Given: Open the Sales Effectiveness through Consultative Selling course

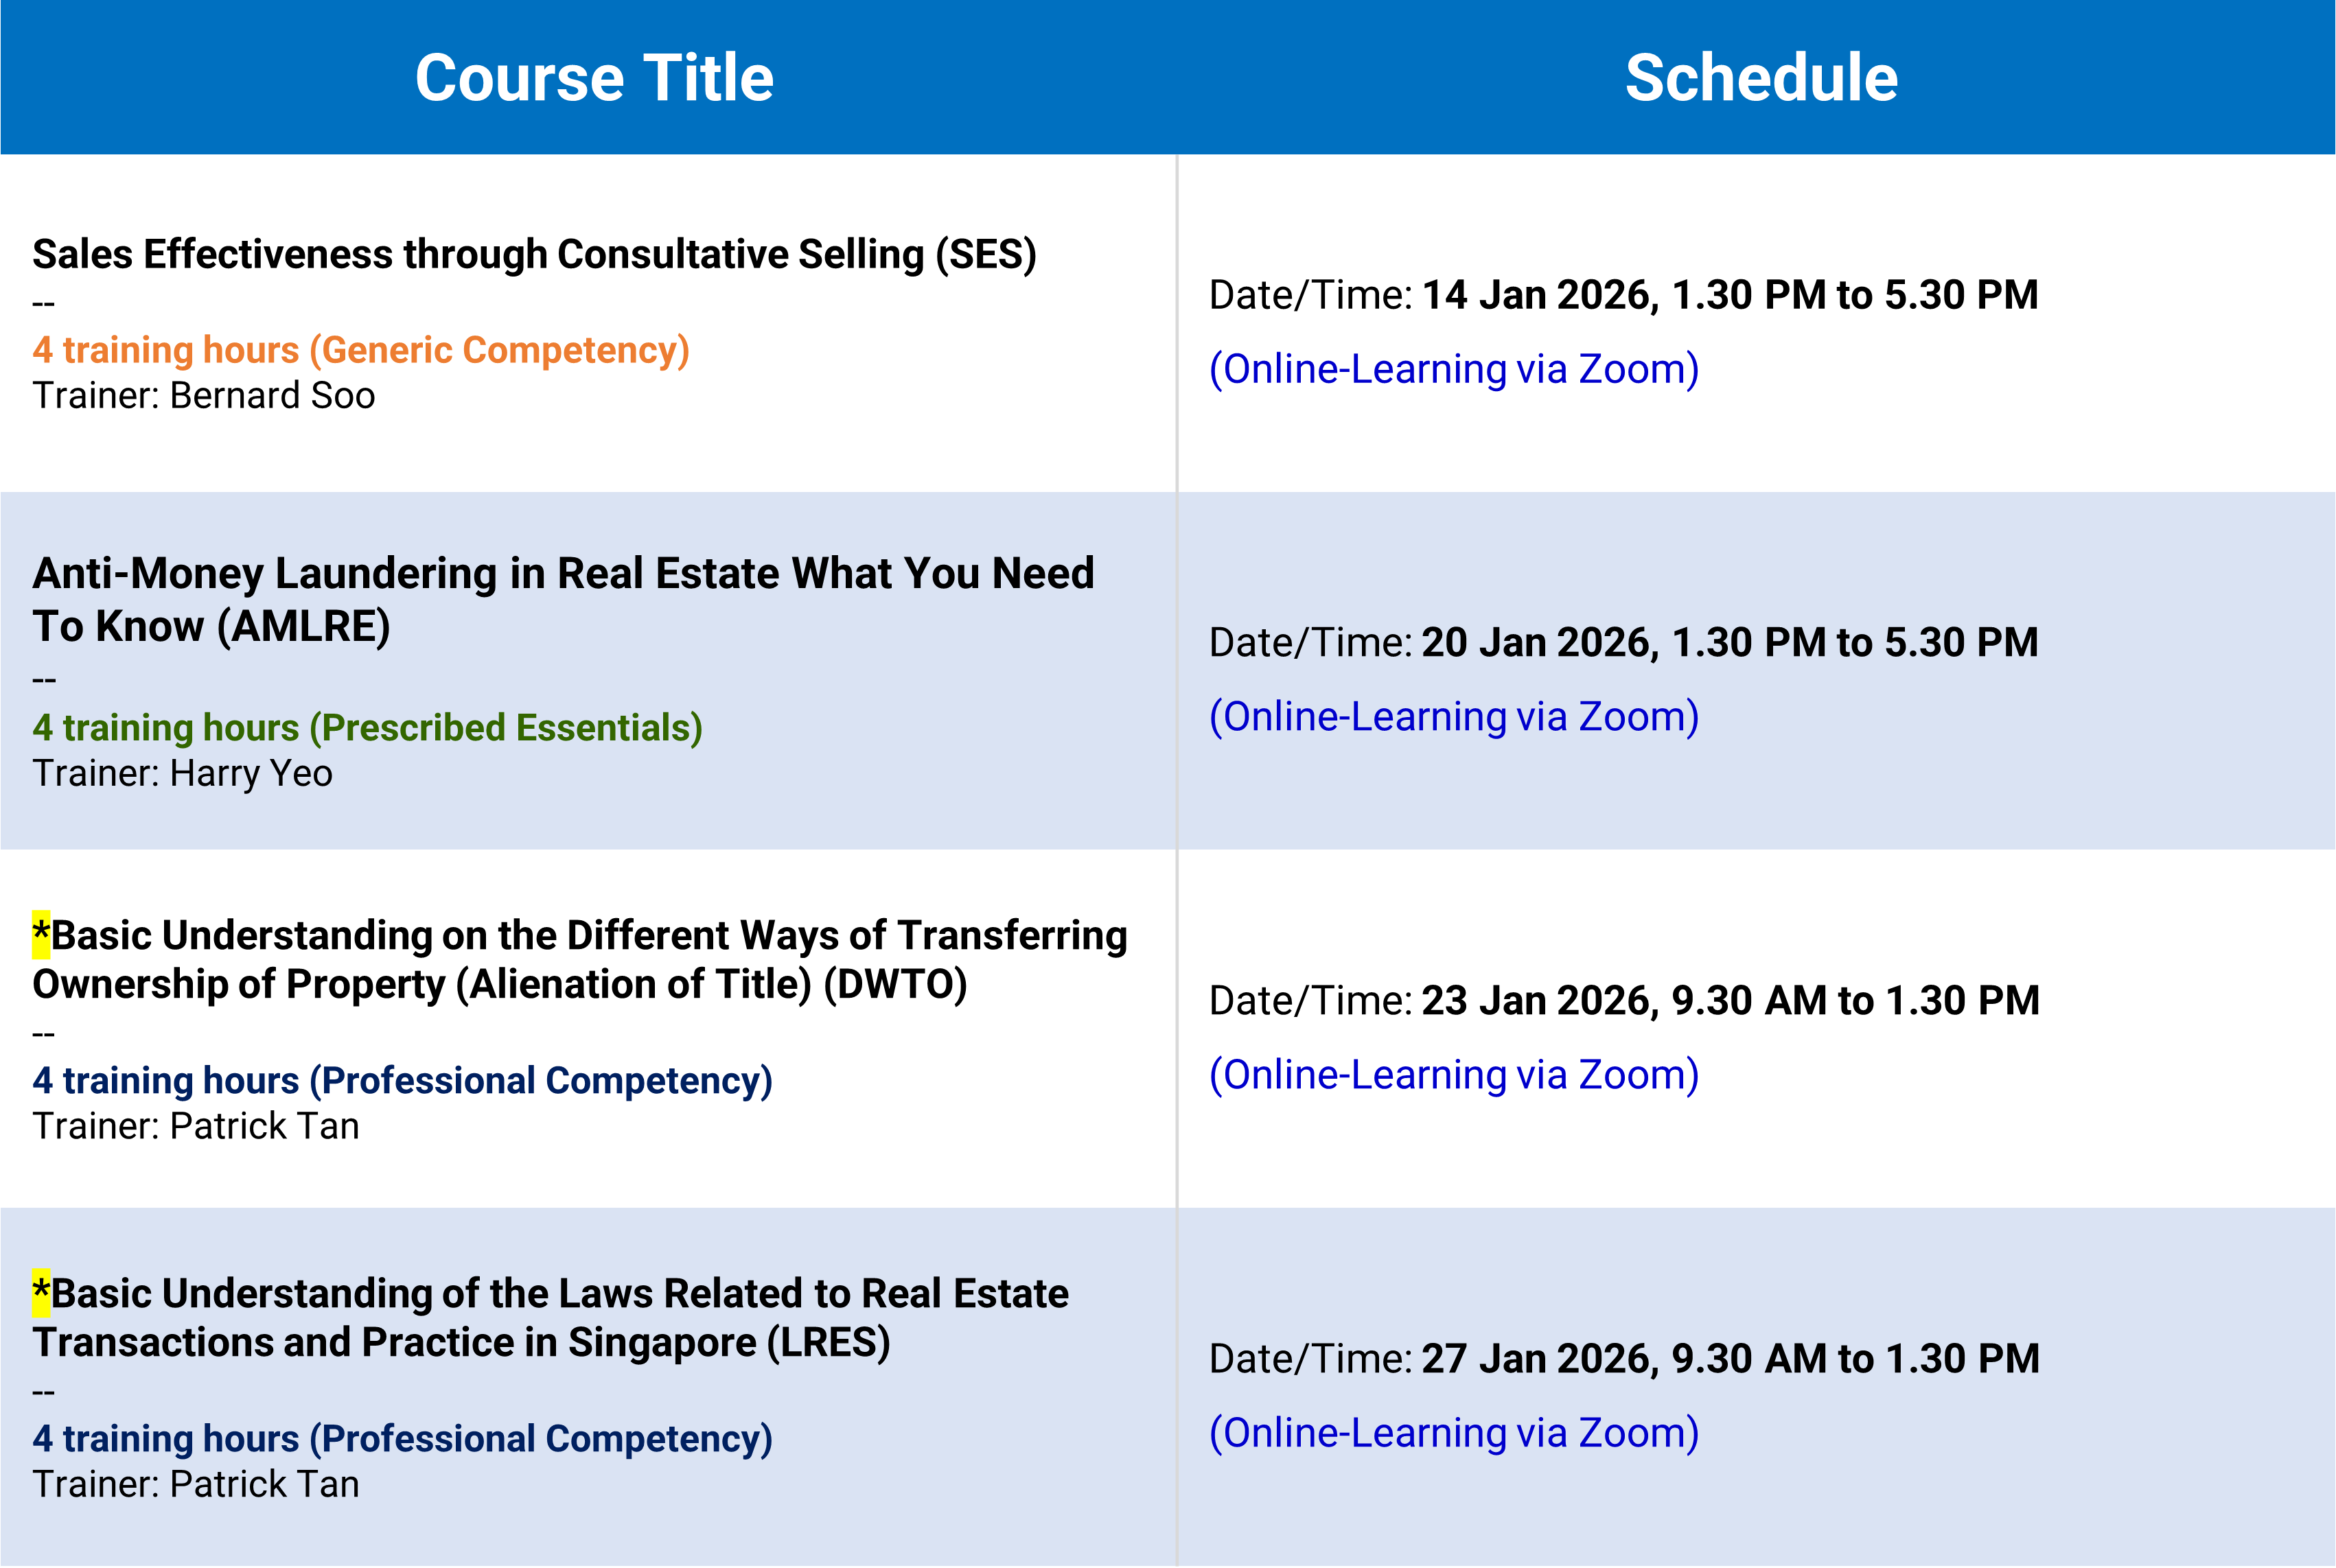Looking at the screenshot, I should tap(534, 255).
